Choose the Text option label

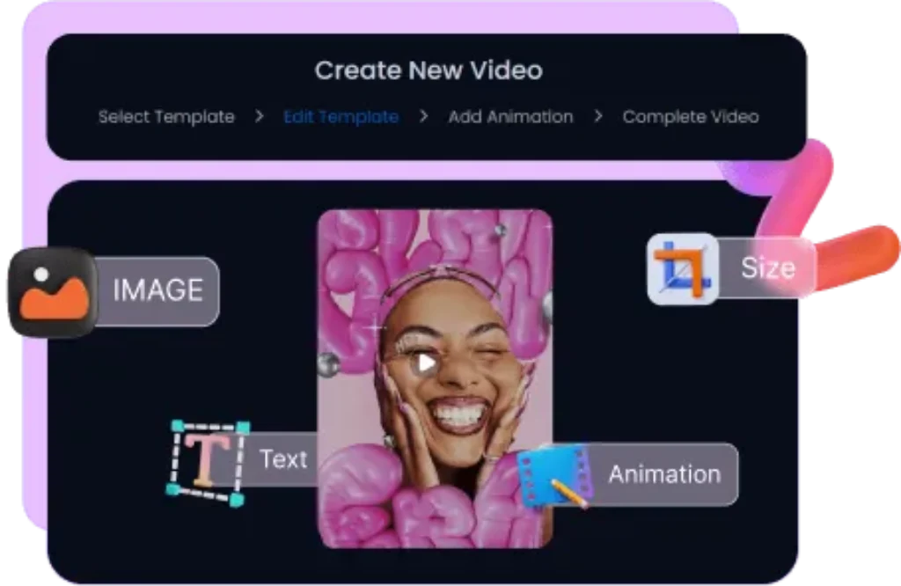(283, 459)
